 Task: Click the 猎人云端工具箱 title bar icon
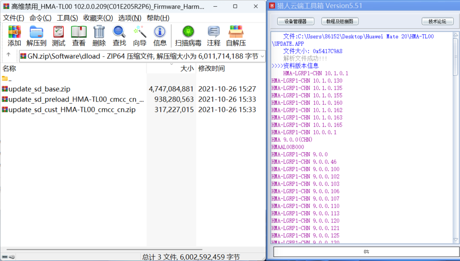click(x=272, y=5)
